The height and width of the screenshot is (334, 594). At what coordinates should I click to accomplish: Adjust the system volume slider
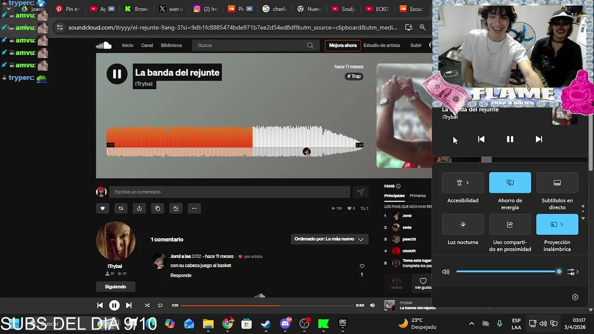[509, 272]
